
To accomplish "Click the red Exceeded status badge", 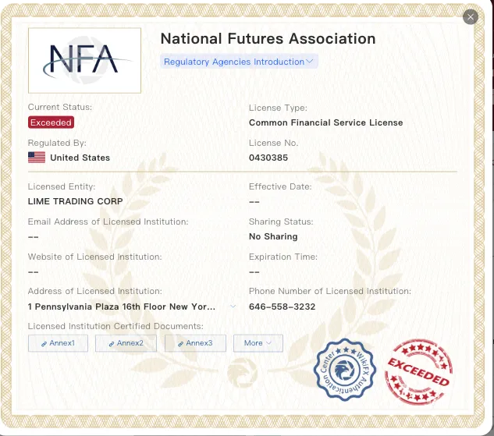I will (x=51, y=122).
